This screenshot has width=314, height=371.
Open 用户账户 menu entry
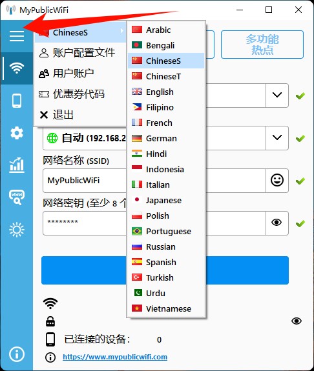coord(80,74)
